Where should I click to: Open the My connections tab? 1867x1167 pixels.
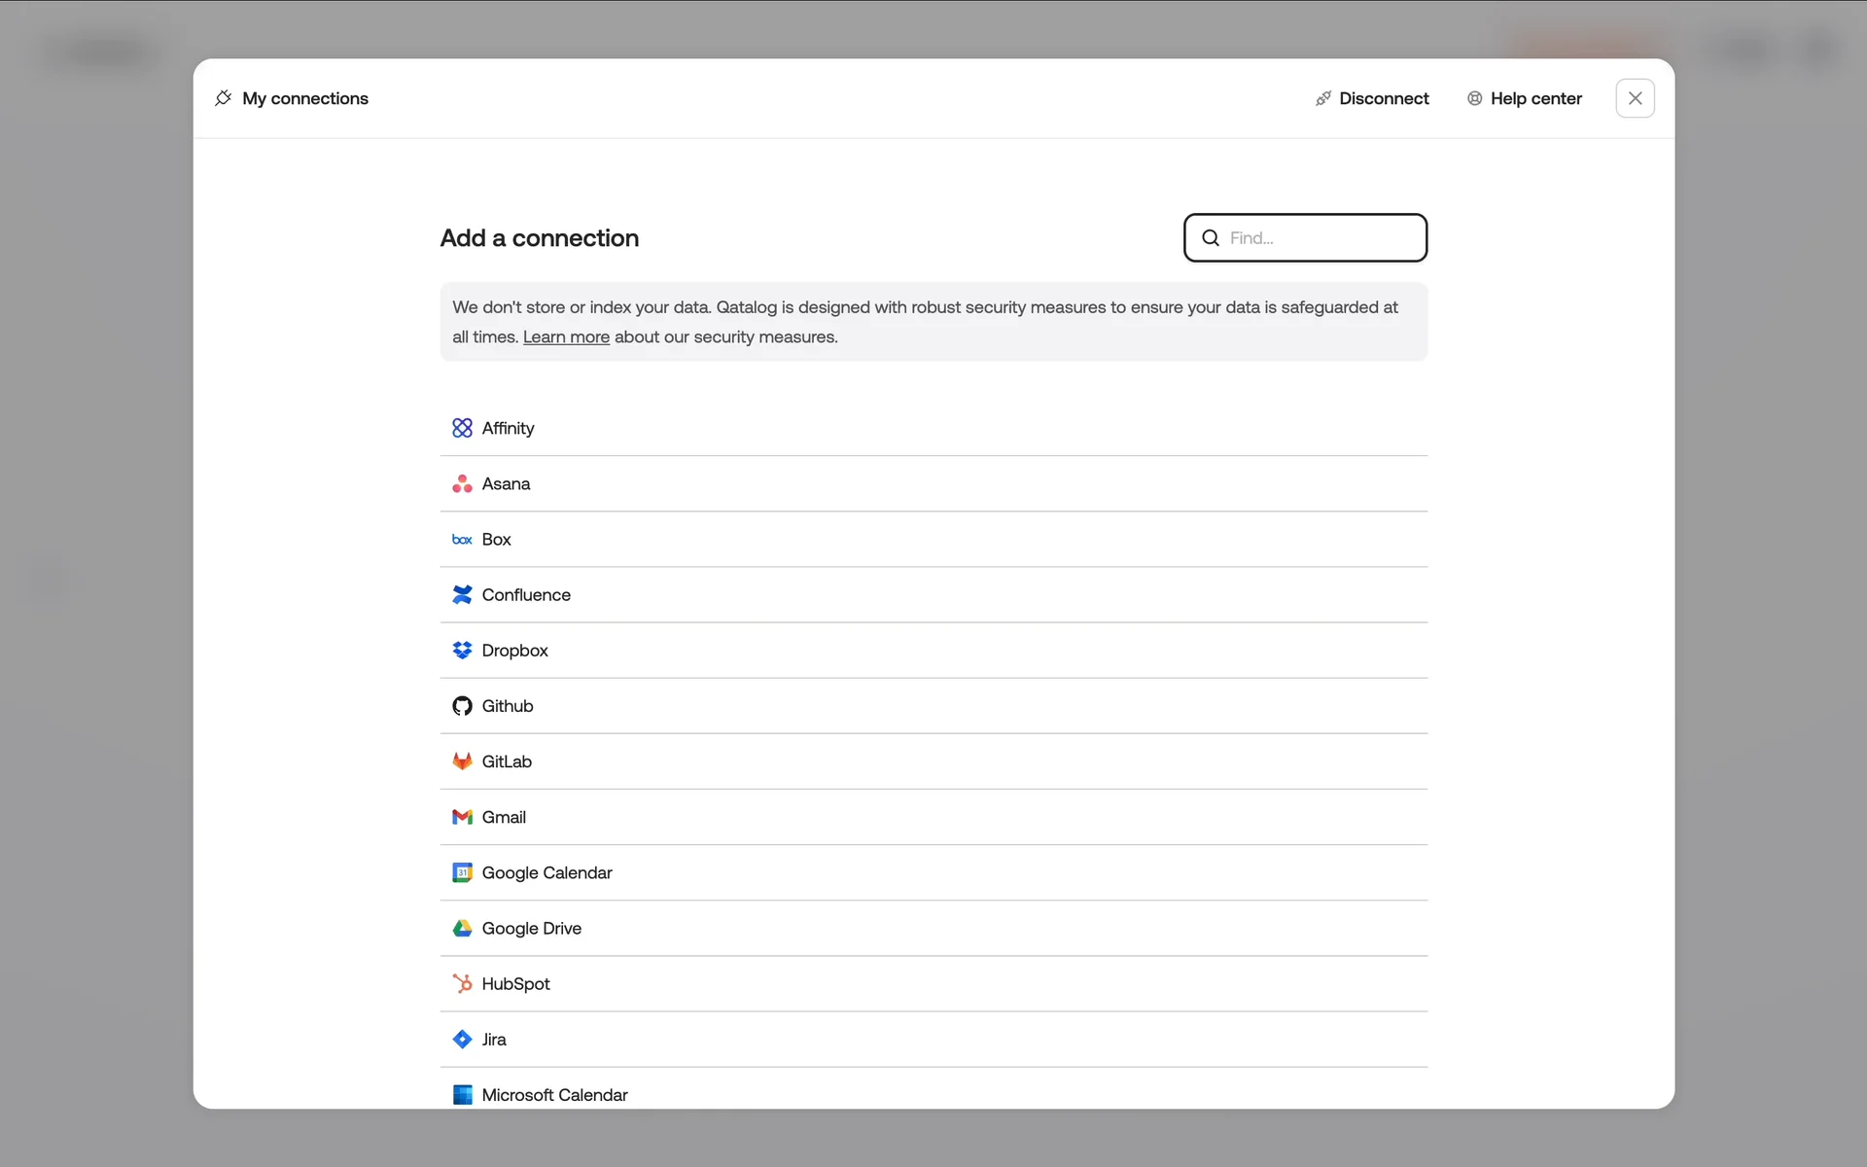(x=292, y=98)
